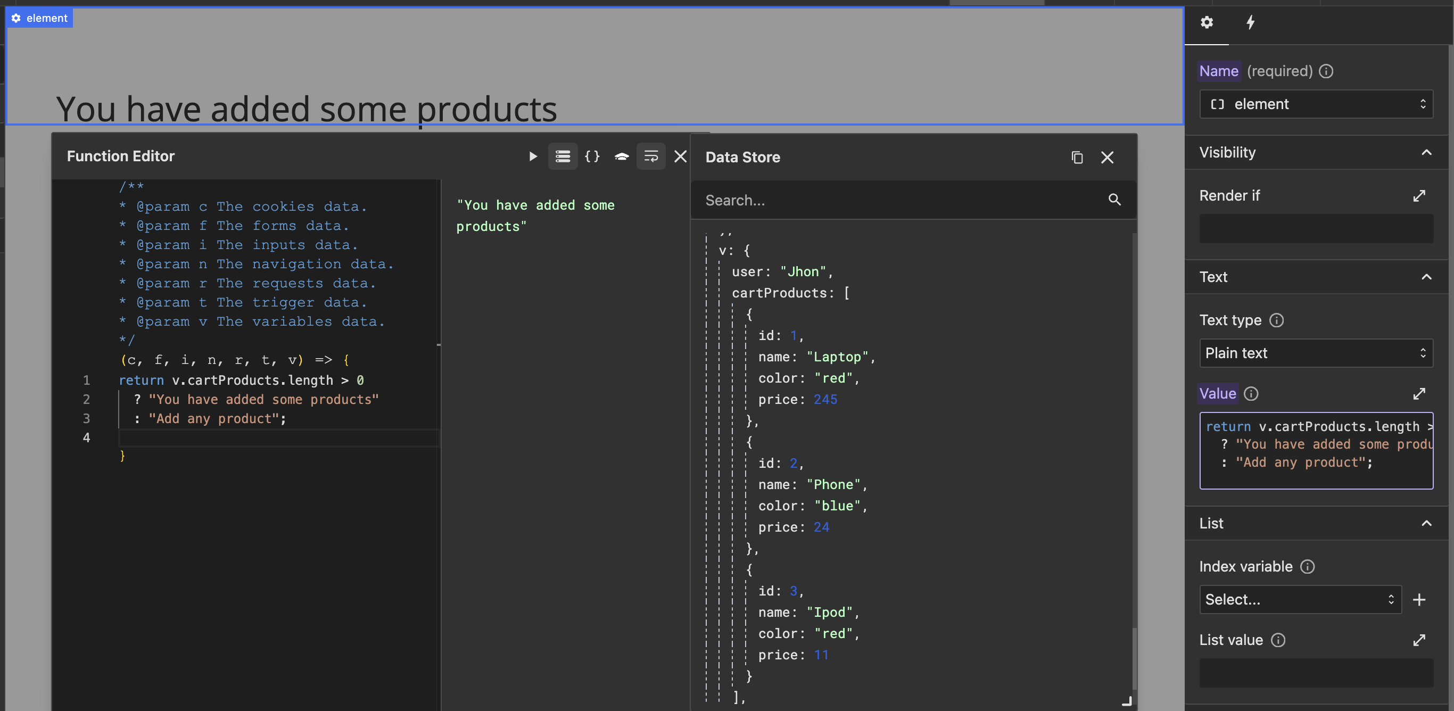Collapse the List section
This screenshot has height=711, width=1454.
click(1426, 524)
